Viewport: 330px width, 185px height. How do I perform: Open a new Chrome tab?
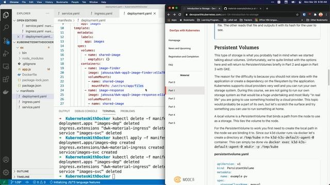[x=267, y=9]
